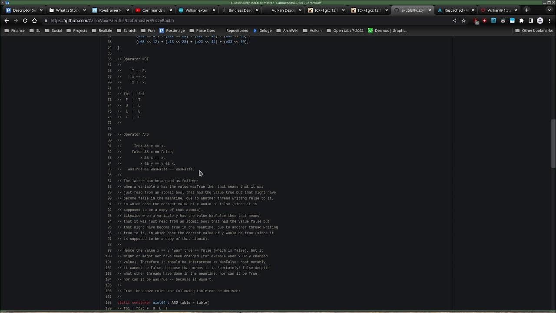Open the Fun bookmarks folder

(148, 30)
